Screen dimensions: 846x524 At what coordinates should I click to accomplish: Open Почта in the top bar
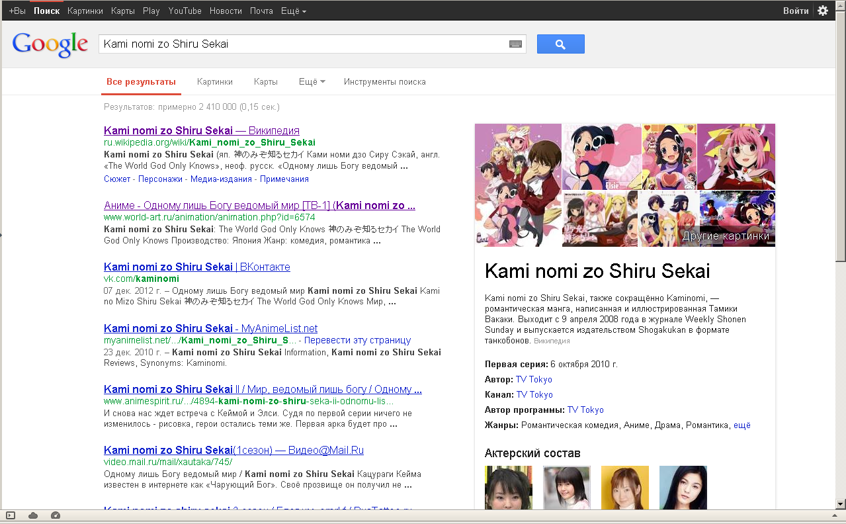pos(261,11)
